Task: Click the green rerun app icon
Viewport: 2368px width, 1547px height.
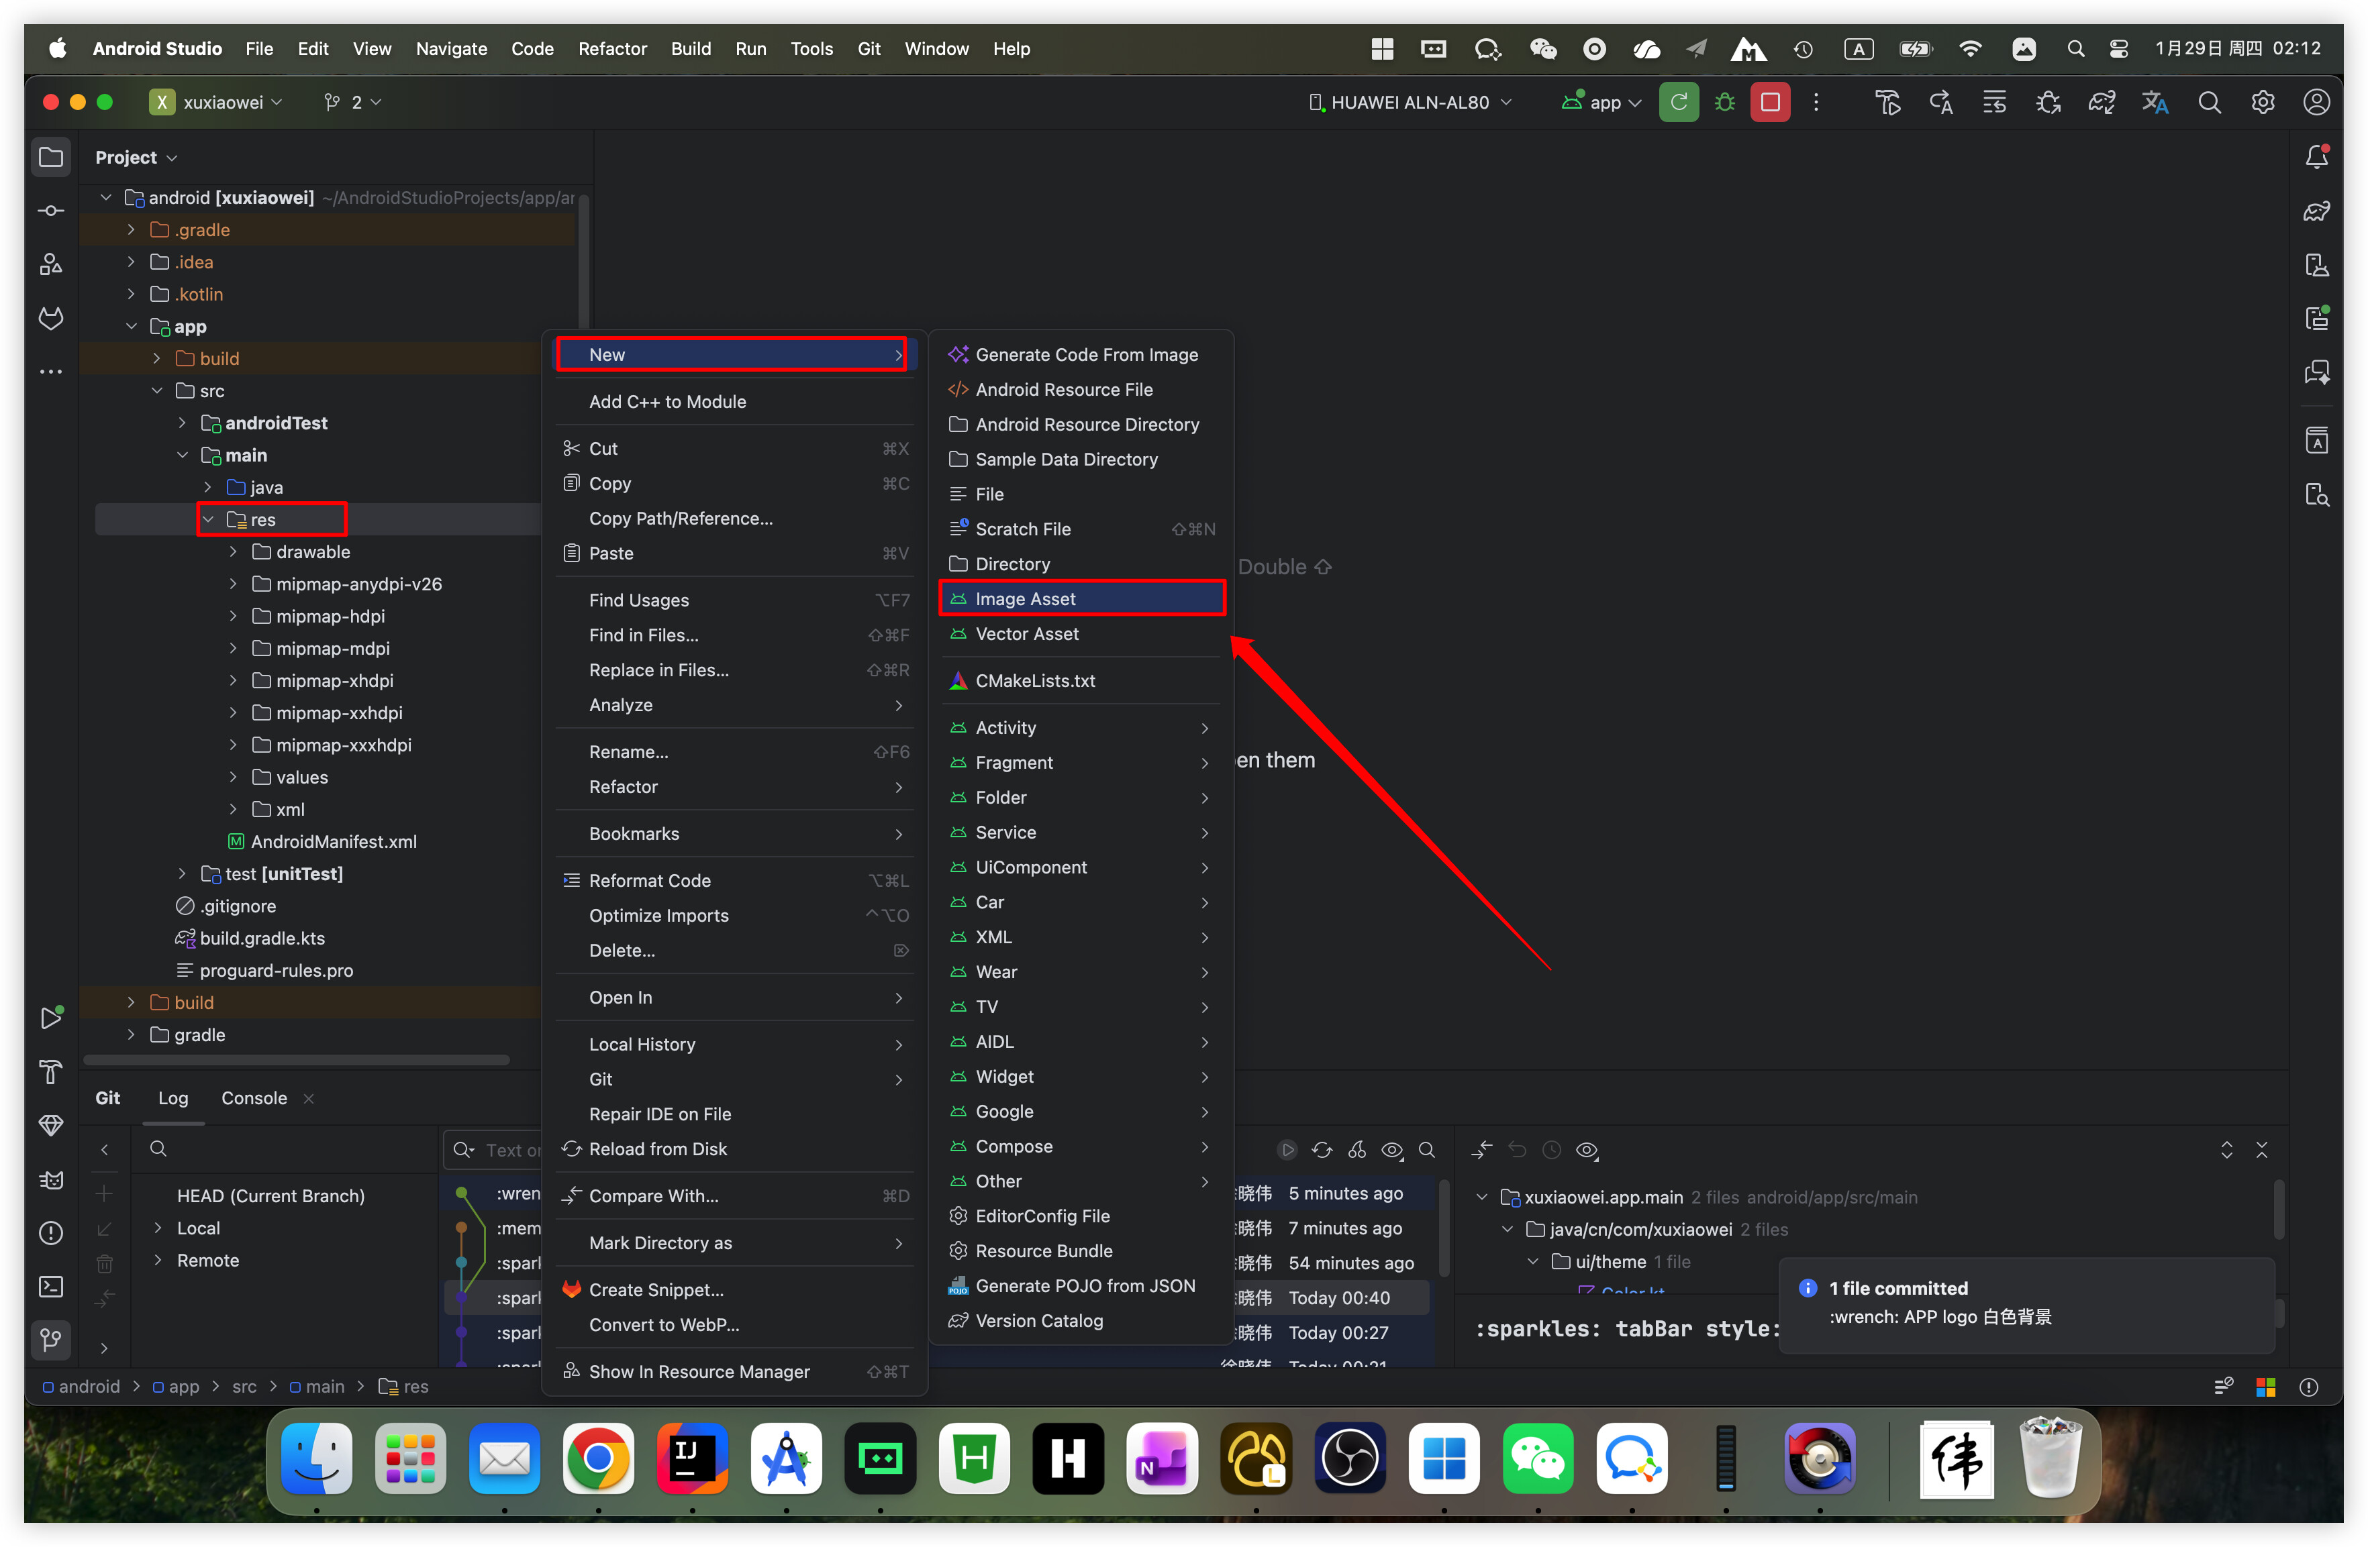Action: coord(1679,103)
